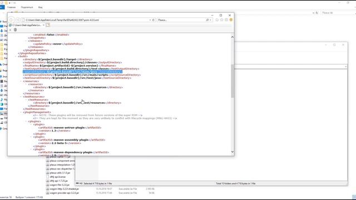Go back in the browser window

(x=12, y=20)
